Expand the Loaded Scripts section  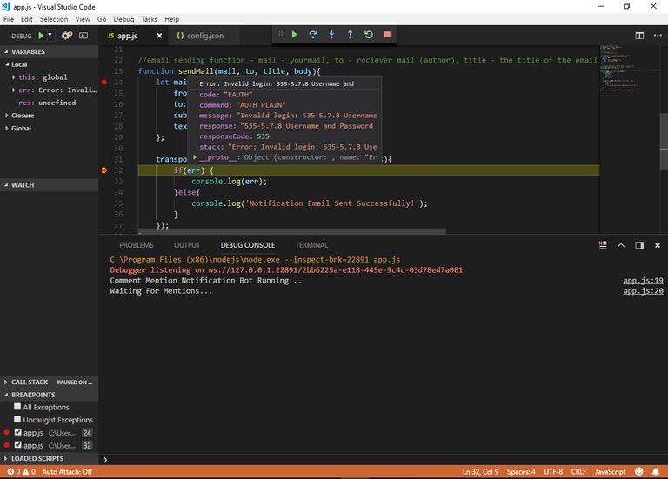coord(37,458)
